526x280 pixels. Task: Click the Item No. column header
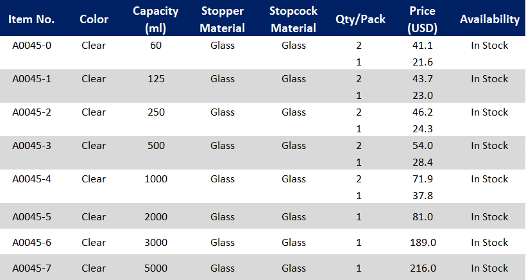tap(31, 19)
